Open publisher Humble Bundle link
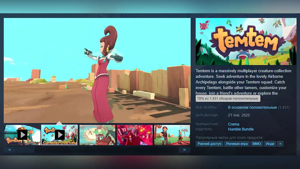The height and width of the screenshot is (169, 300). pyautogui.click(x=241, y=129)
